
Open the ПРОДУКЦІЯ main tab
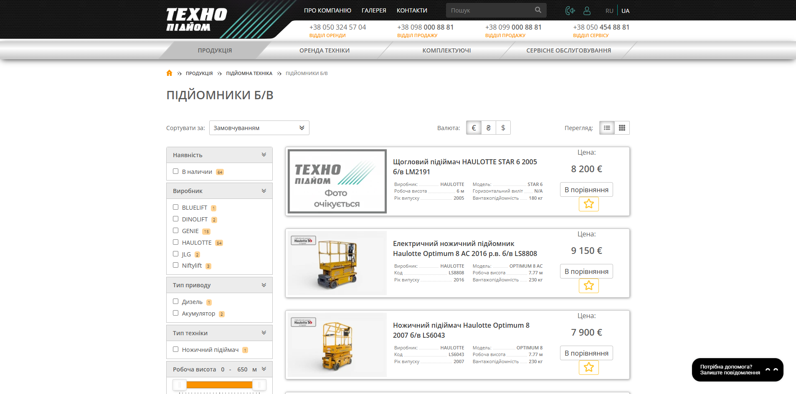215,50
